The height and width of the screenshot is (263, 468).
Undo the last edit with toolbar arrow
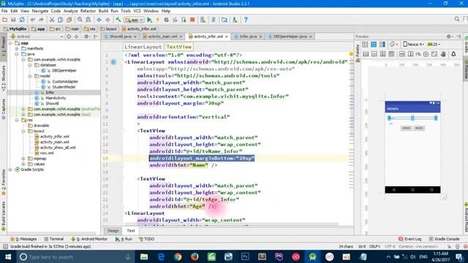point(32,20)
